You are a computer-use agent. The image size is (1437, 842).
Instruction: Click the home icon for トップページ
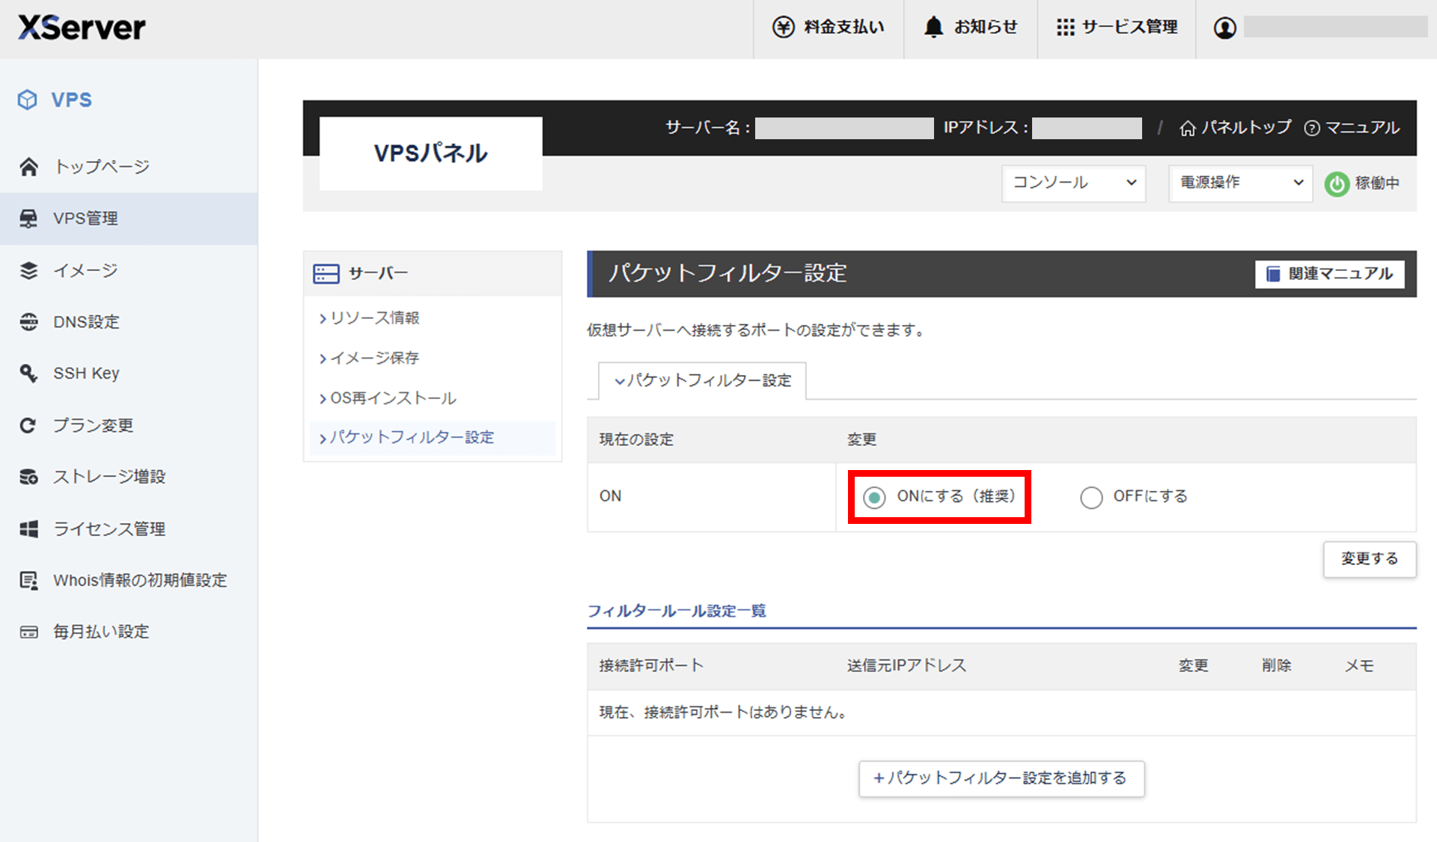(x=28, y=167)
